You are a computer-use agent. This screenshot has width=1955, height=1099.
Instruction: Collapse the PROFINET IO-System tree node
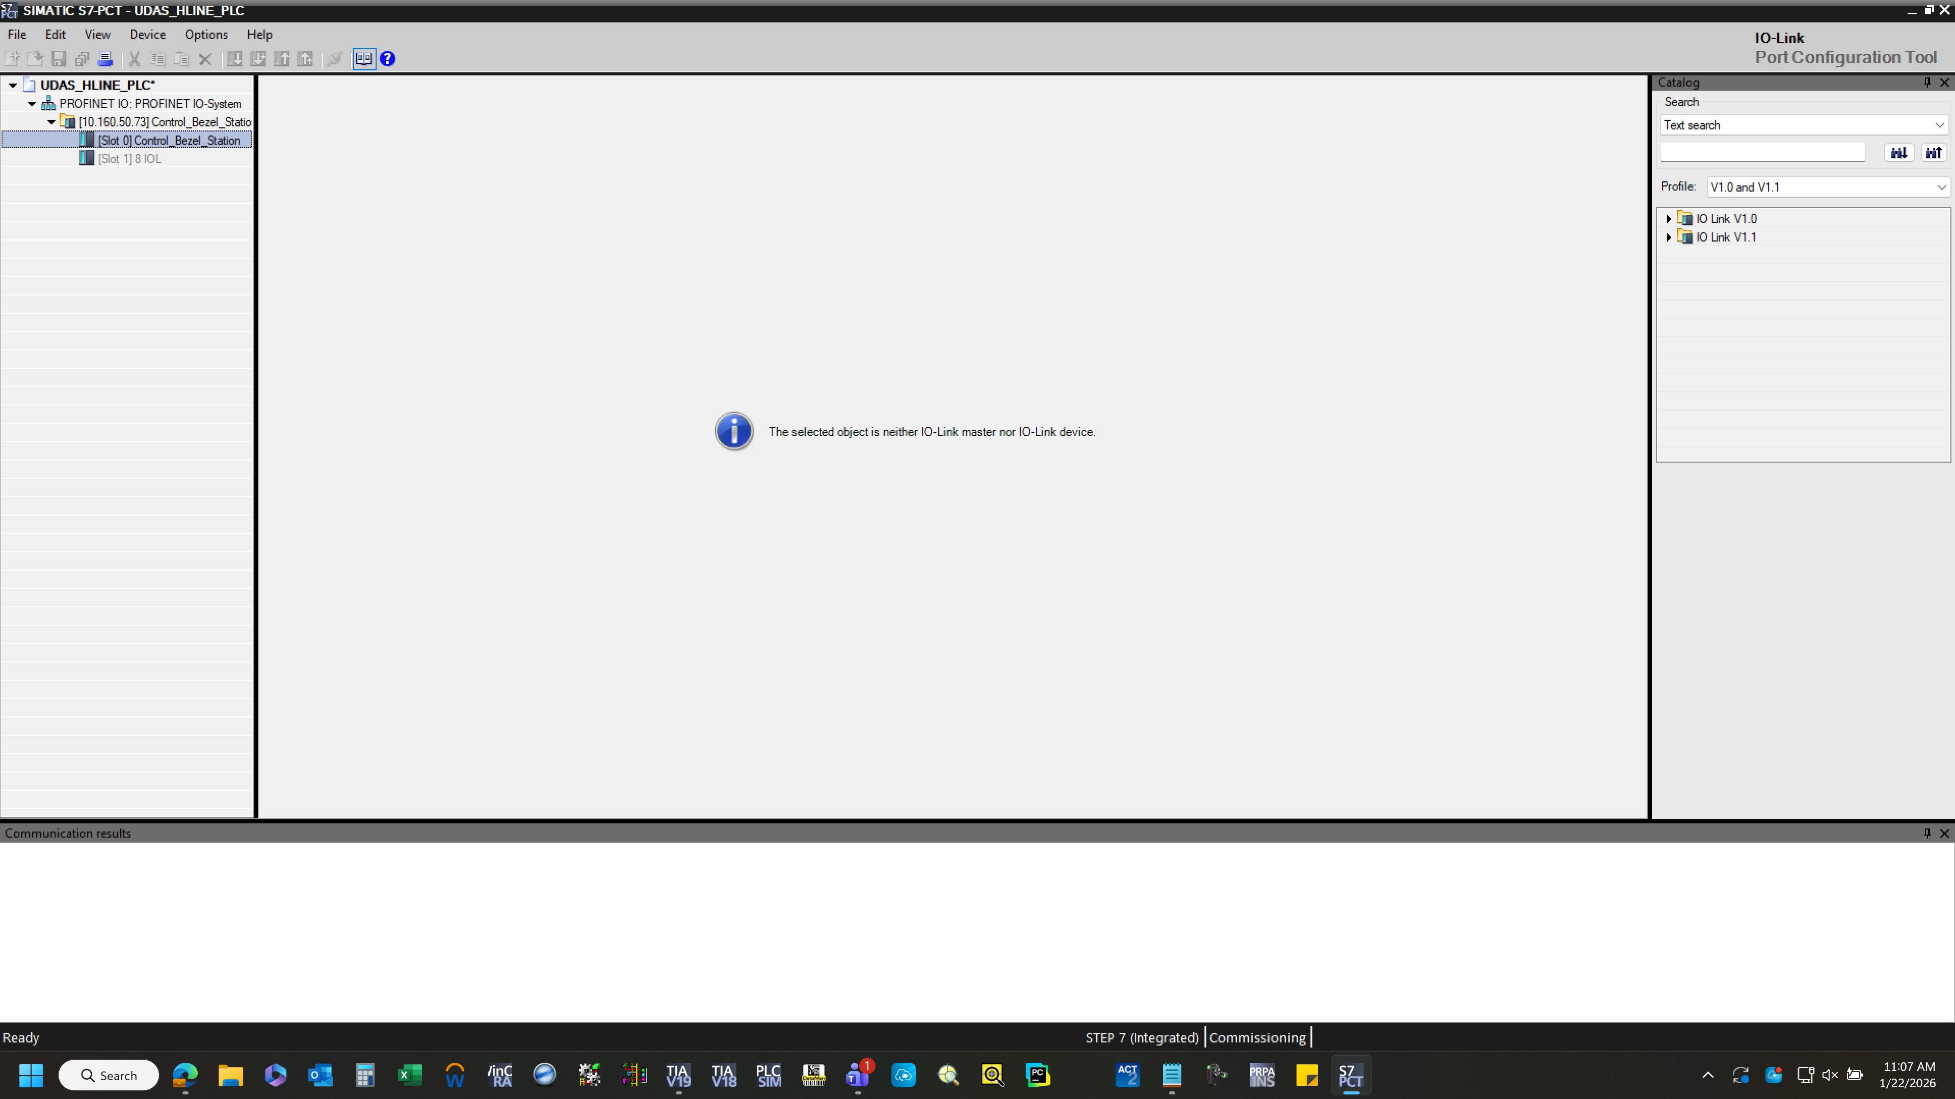(32, 103)
